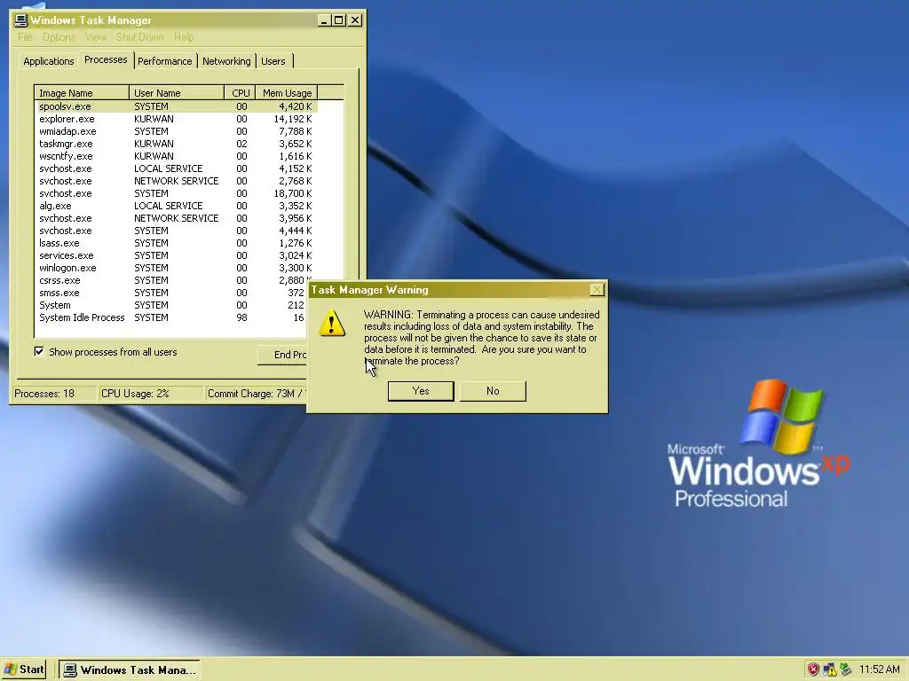
Task: Confirm termination with the Yes button
Action: [x=420, y=391]
